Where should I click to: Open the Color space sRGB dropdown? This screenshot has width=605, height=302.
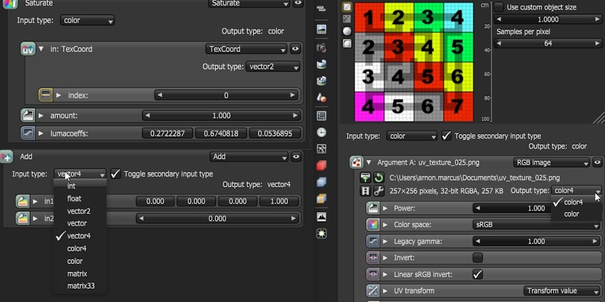coord(536,225)
